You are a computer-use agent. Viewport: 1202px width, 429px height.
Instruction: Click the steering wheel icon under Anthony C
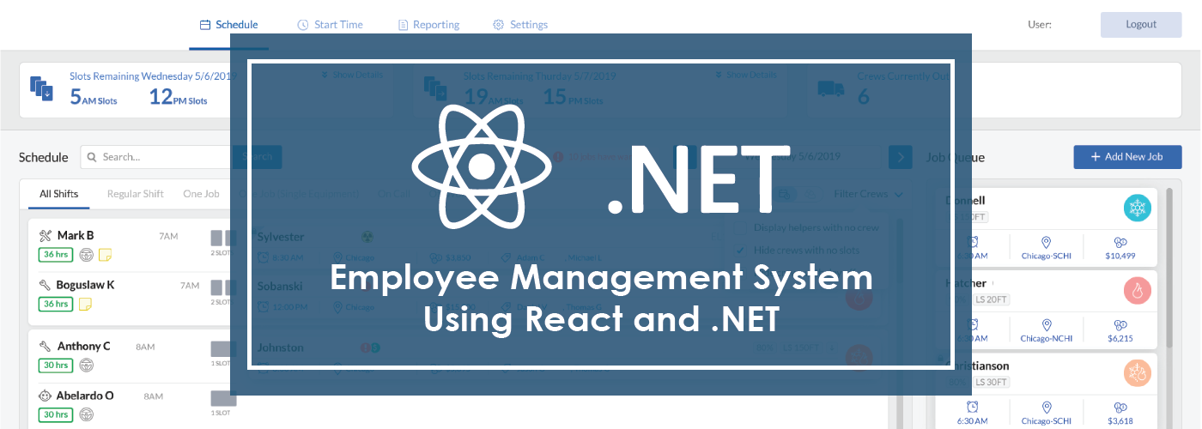click(x=86, y=366)
